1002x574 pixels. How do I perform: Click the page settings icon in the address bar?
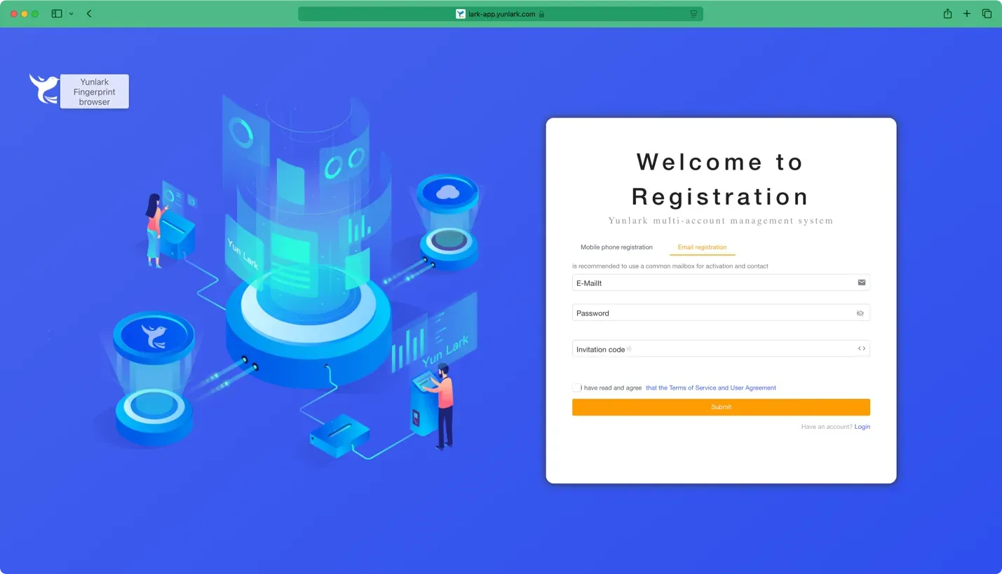(693, 13)
